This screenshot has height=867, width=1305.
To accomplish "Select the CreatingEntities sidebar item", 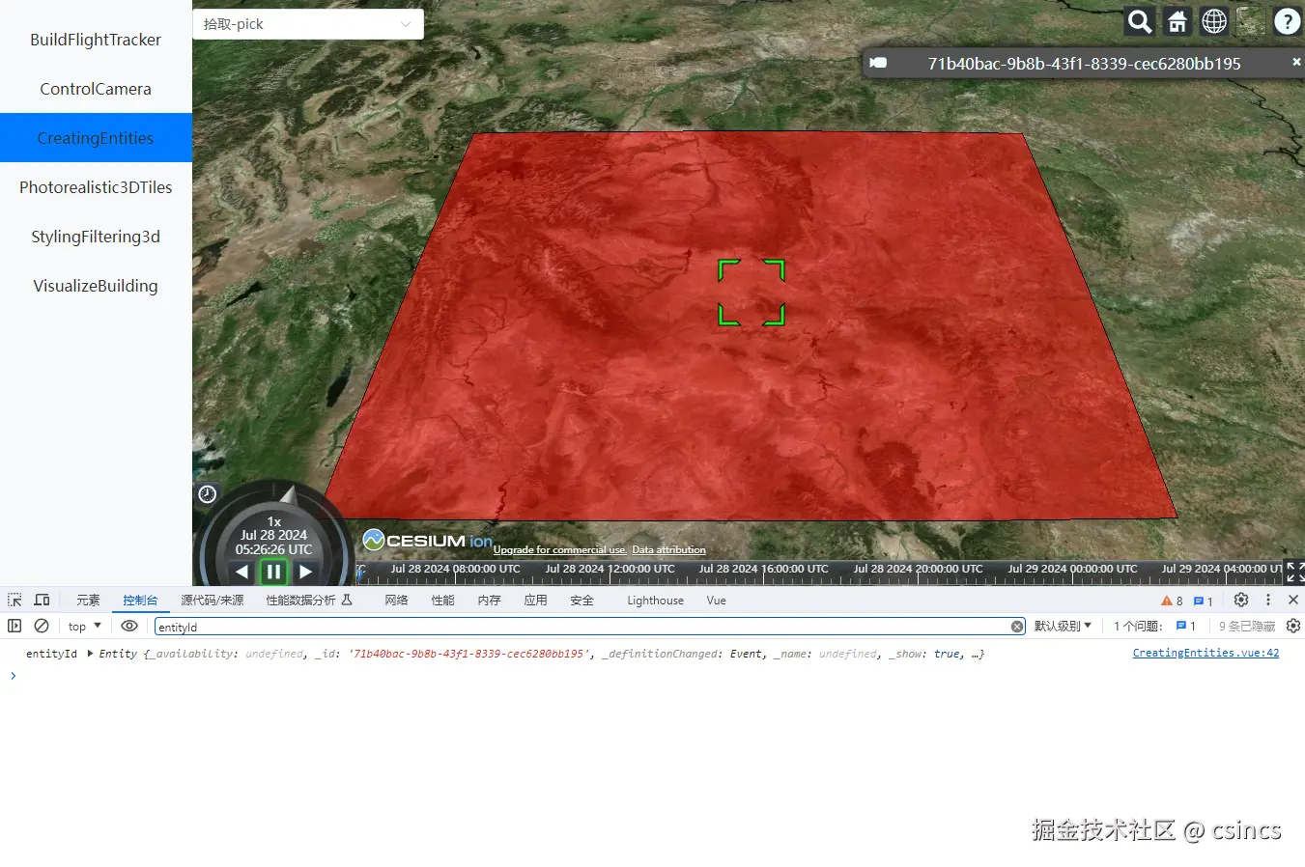I will [96, 138].
